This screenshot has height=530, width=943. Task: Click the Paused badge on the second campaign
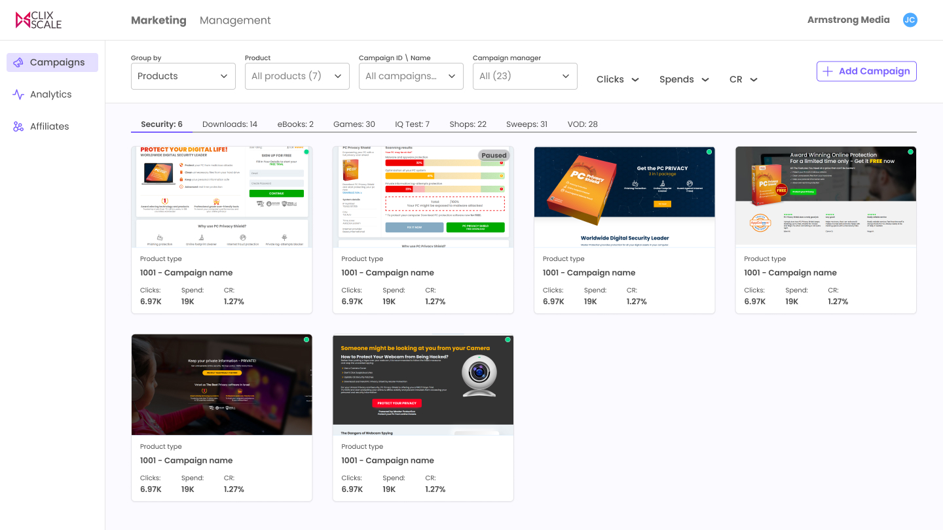click(x=494, y=156)
